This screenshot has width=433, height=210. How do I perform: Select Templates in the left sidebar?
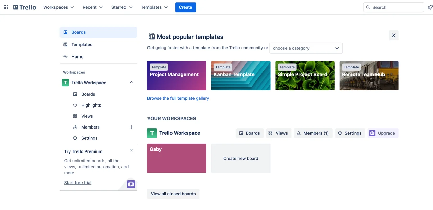(98, 44)
